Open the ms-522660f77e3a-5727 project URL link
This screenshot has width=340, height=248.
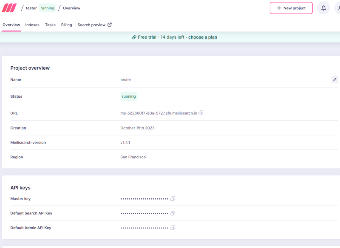tap(159, 113)
